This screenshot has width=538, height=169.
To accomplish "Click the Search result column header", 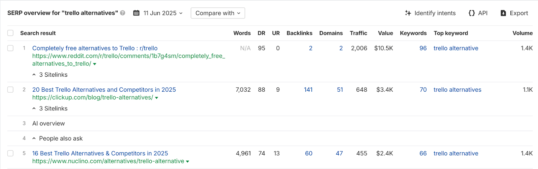I will 38,33.
